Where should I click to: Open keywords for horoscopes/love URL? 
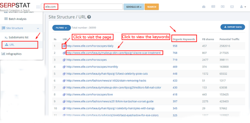point(90,94)
